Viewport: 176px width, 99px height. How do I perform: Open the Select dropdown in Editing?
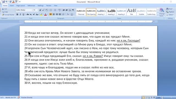coord(170,15)
